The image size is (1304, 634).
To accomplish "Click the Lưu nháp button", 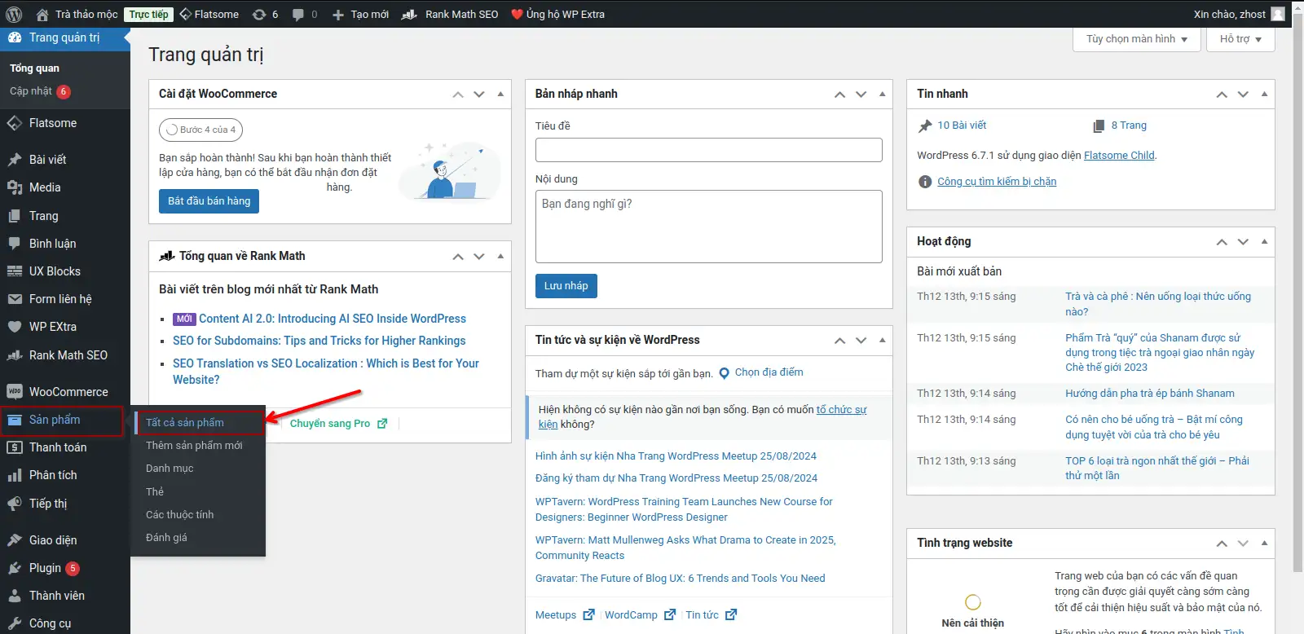I will 566,286.
